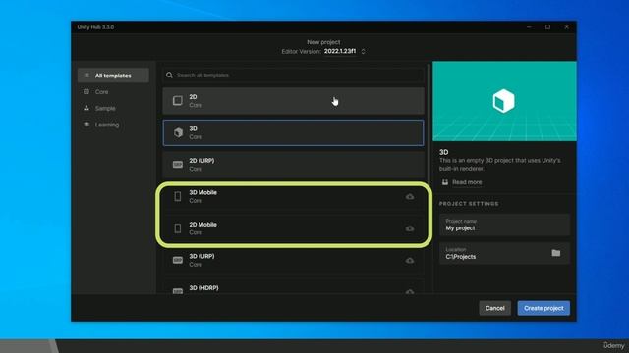
Task: Download the 3D (URP) template via cloud icon
Action: click(x=410, y=261)
